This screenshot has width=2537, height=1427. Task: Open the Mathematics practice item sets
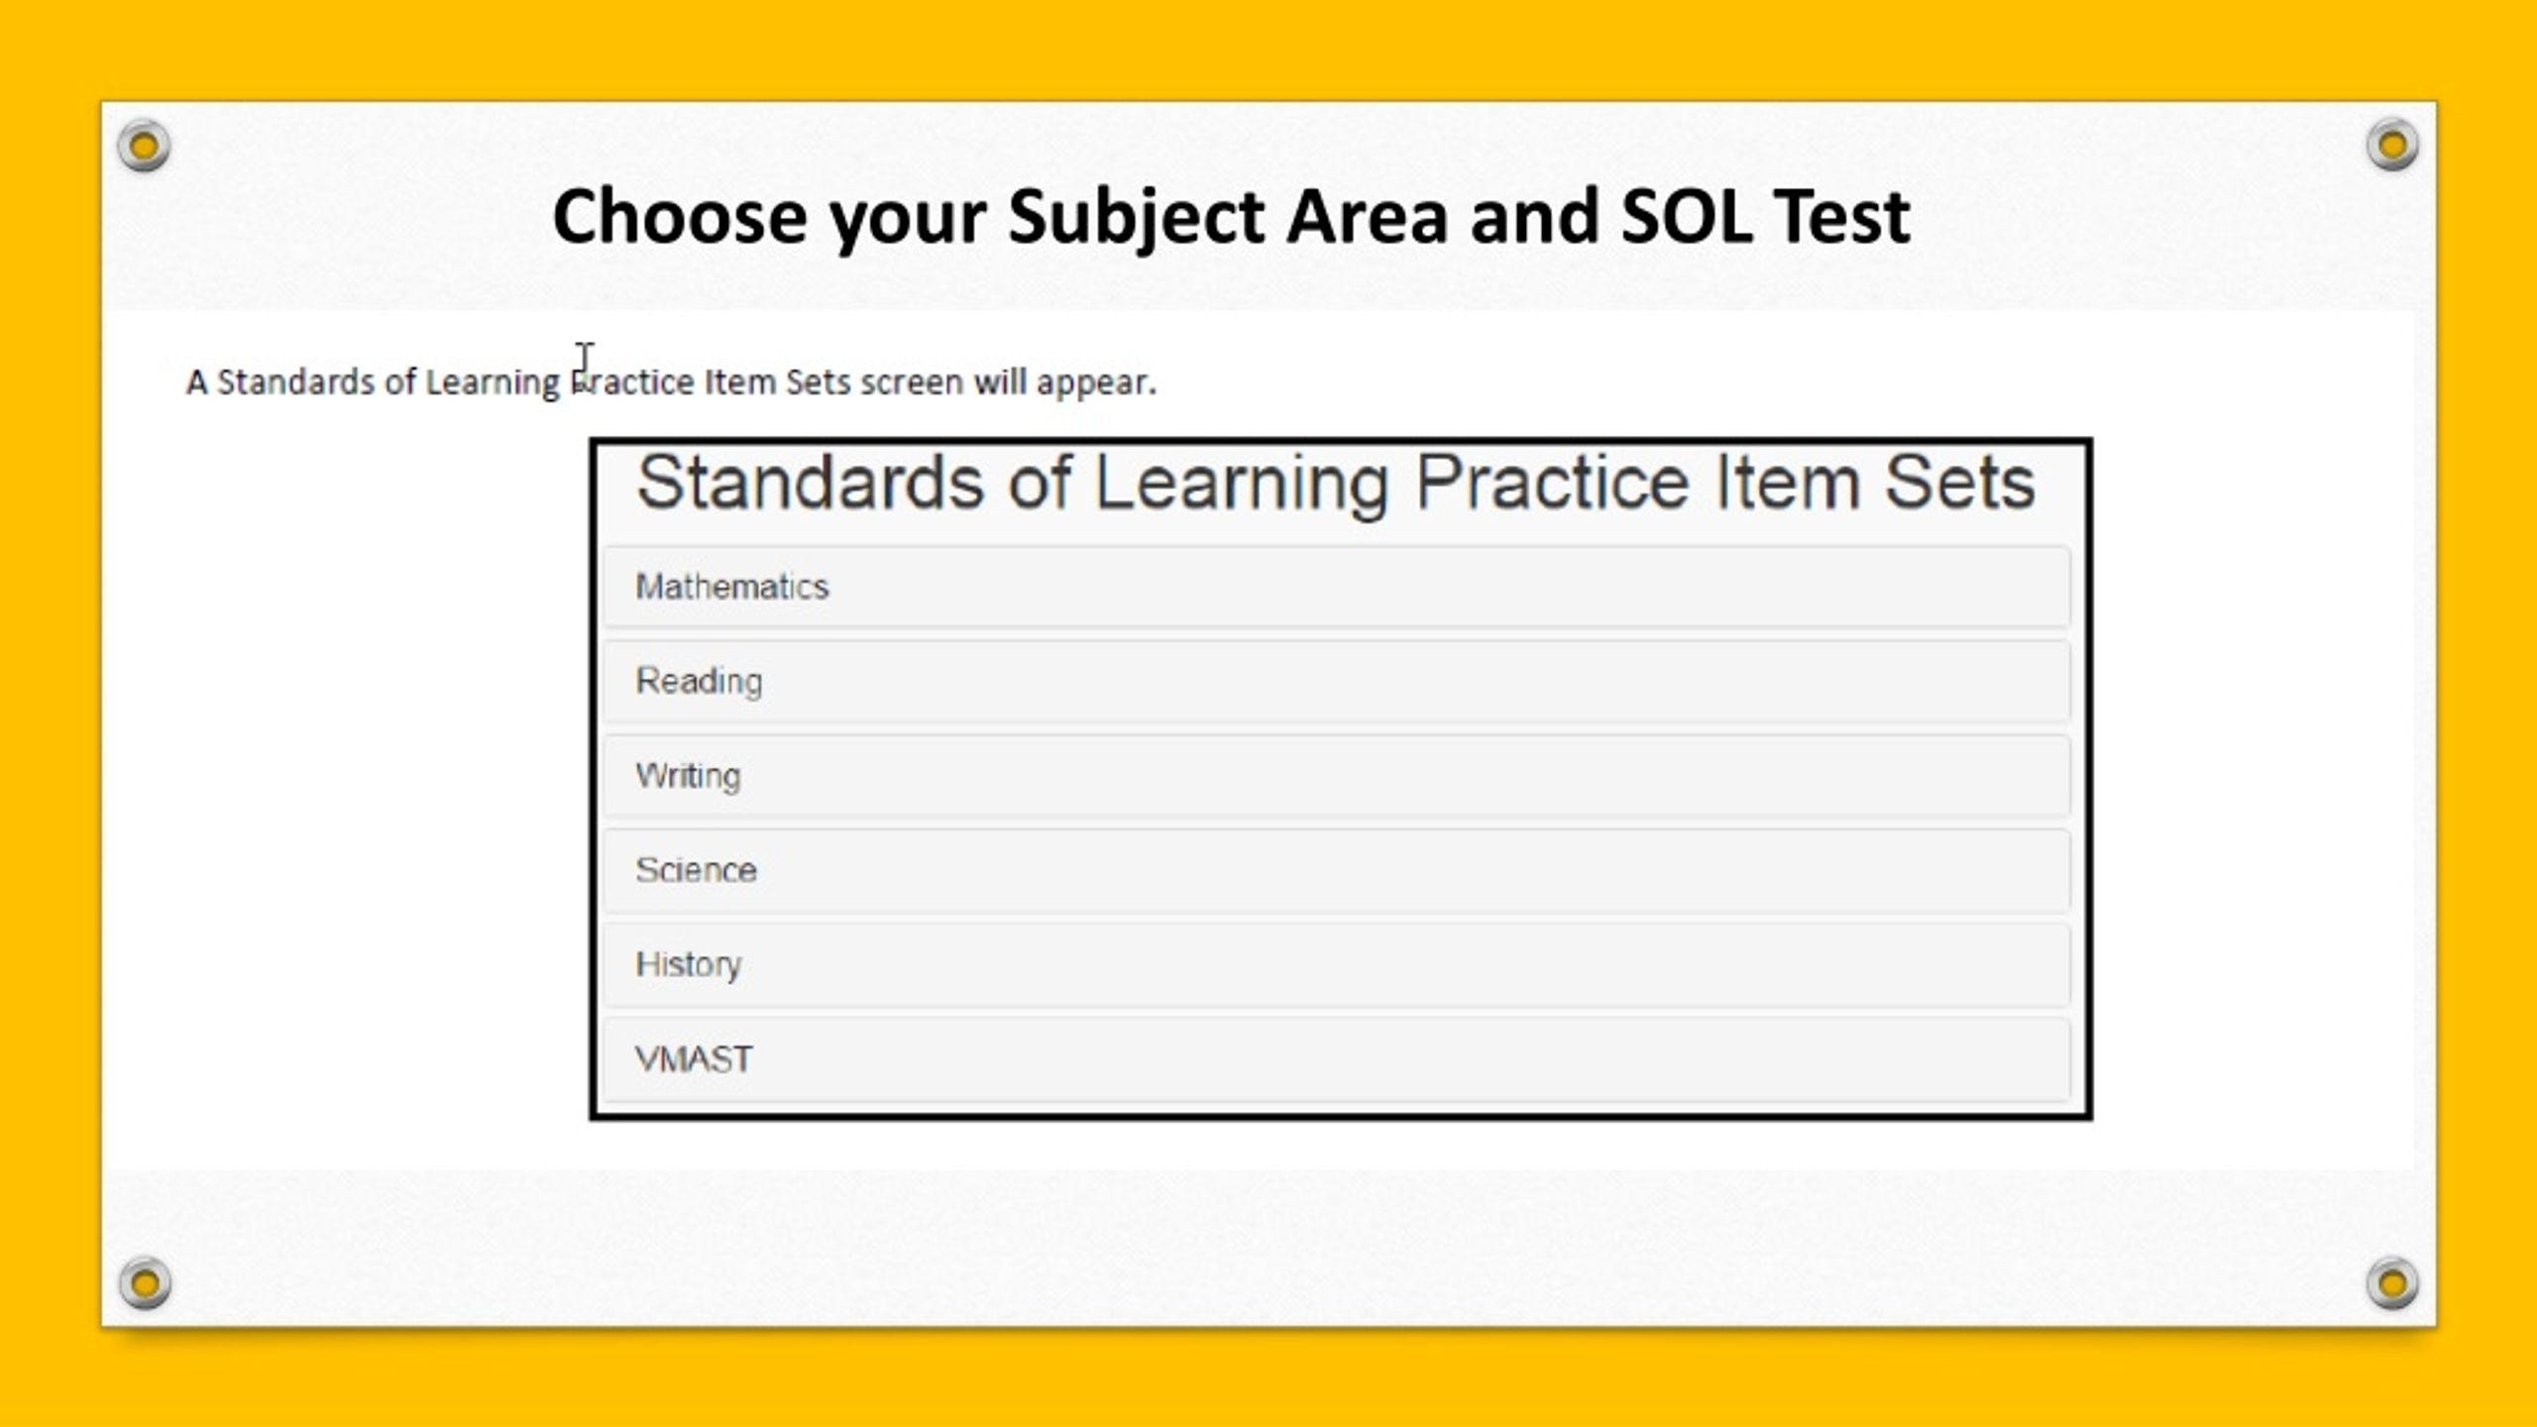(x=1337, y=587)
